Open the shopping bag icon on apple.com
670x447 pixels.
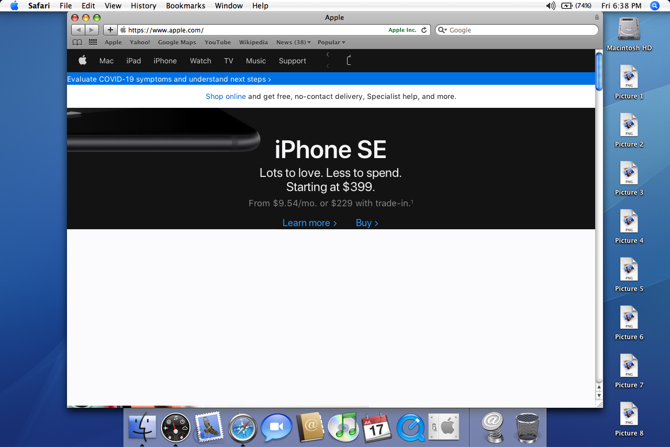(x=349, y=61)
